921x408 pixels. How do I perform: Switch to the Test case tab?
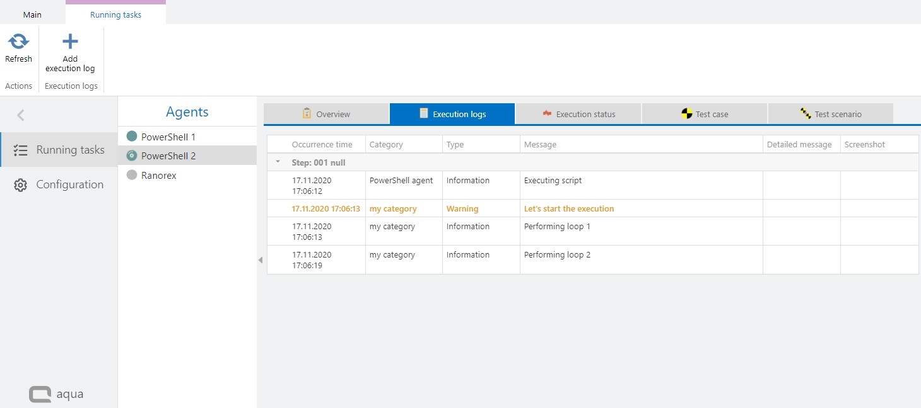(705, 114)
